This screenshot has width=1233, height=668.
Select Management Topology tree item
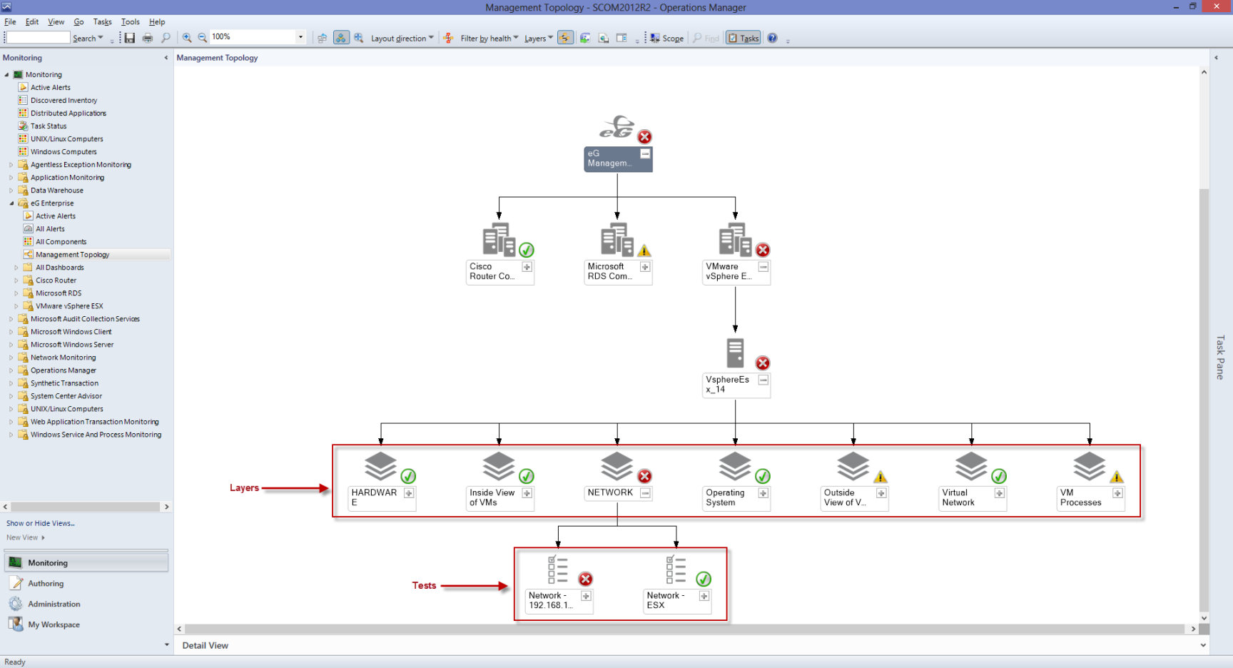click(x=72, y=255)
